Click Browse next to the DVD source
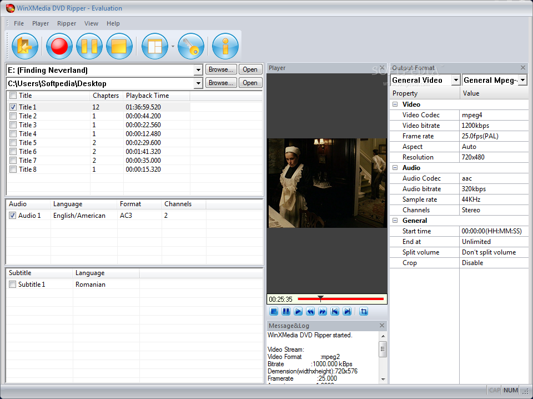Screen dimensions: 533x399 pyautogui.click(x=221, y=69)
